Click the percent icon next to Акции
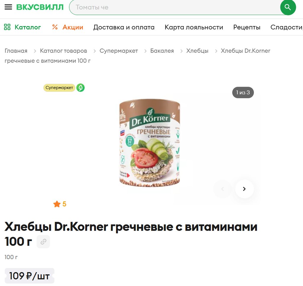The height and width of the screenshot is (286, 303). pyautogui.click(x=55, y=27)
